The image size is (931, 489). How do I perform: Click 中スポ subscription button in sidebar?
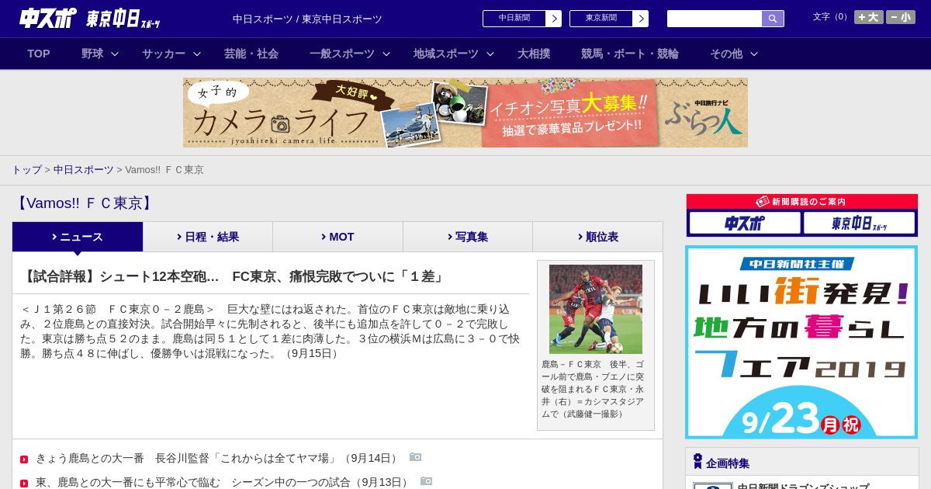pyautogui.click(x=745, y=223)
